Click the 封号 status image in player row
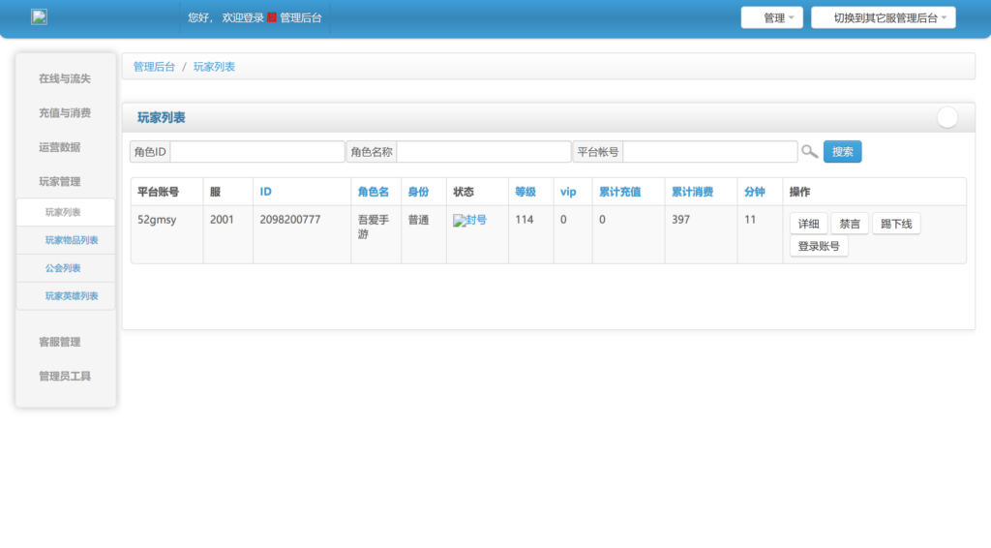The width and height of the screenshot is (991, 548). coord(469,221)
